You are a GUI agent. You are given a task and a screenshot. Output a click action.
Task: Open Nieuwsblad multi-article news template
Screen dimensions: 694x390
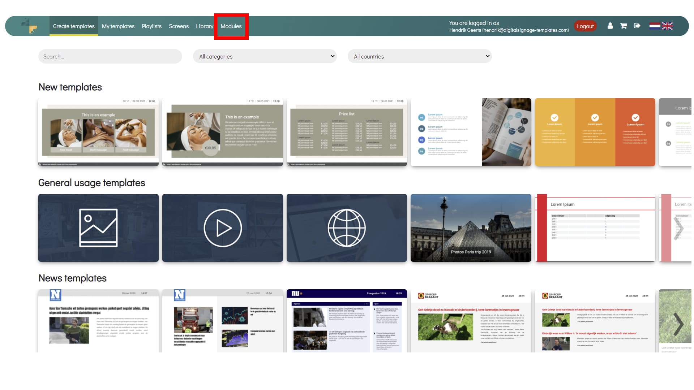pyautogui.click(x=223, y=321)
